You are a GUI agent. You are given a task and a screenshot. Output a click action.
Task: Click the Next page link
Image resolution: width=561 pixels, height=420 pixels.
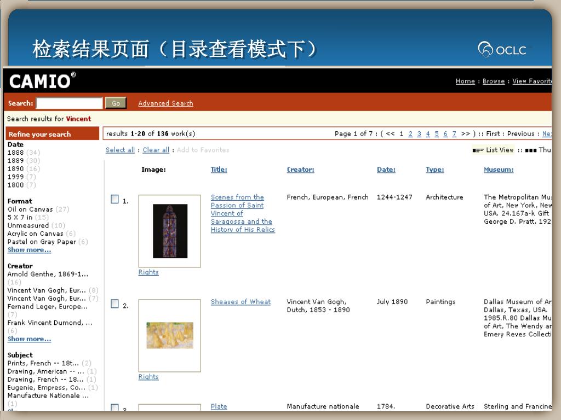[x=547, y=134]
